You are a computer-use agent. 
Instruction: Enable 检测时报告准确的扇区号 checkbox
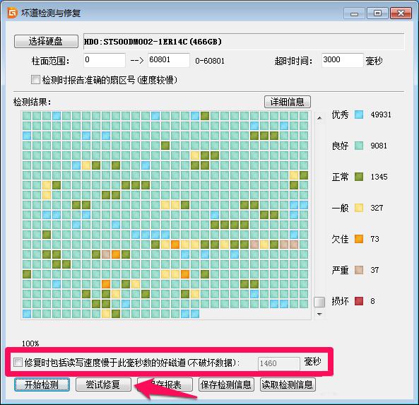coord(35,80)
